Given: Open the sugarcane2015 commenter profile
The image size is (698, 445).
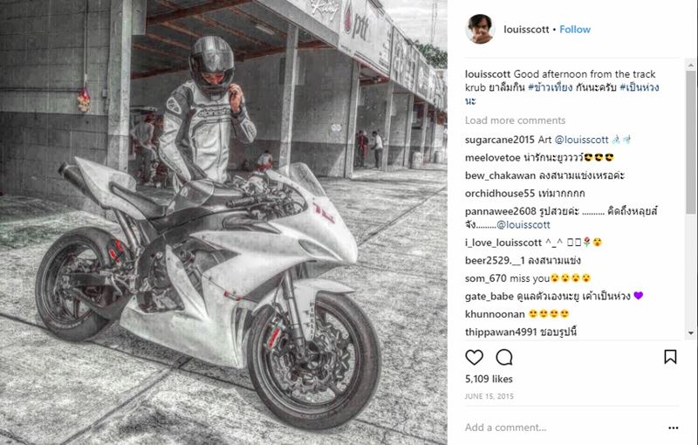Looking at the screenshot, I should (499, 140).
